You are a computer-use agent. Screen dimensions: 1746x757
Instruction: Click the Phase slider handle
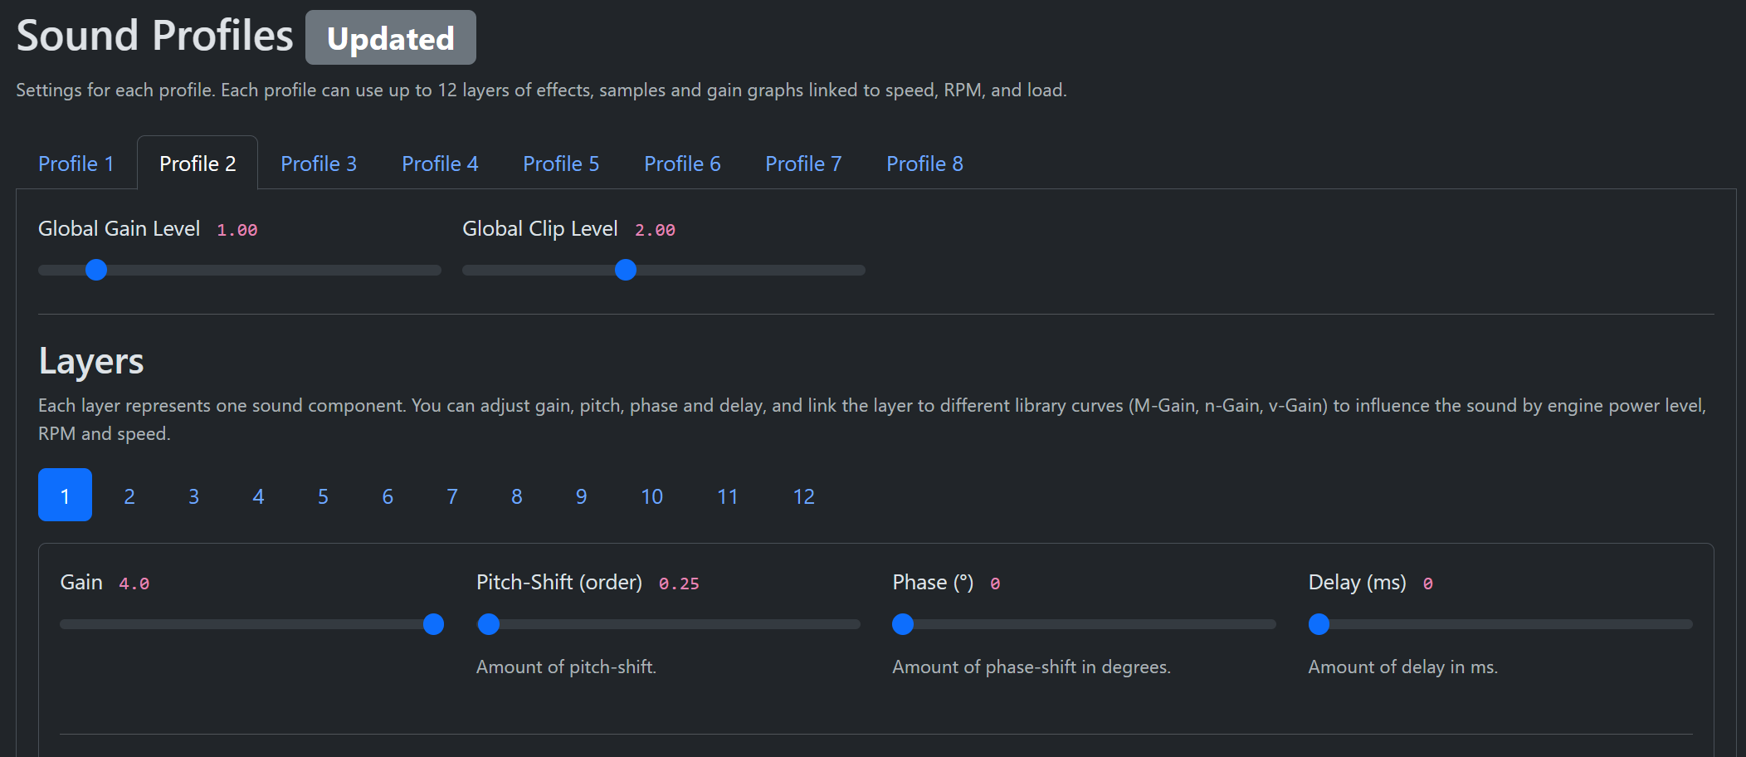pyautogui.click(x=903, y=624)
